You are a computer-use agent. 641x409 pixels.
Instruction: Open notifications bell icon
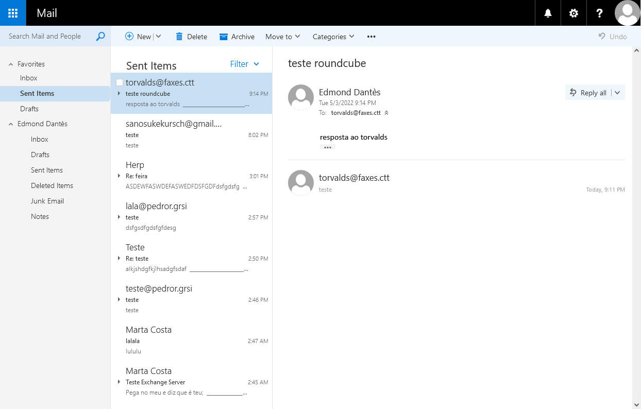[548, 13]
